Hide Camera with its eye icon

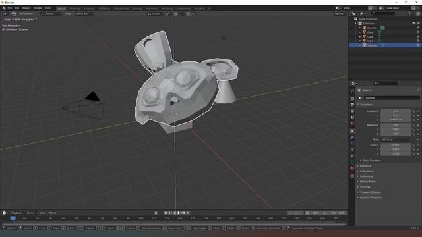418,28
